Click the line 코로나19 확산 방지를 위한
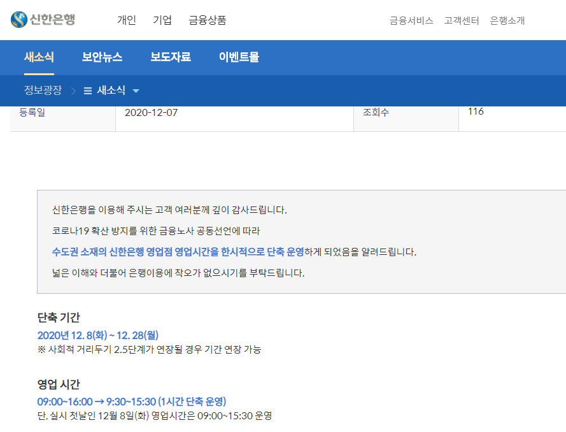This screenshot has height=432, width=566. pos(156,231)
